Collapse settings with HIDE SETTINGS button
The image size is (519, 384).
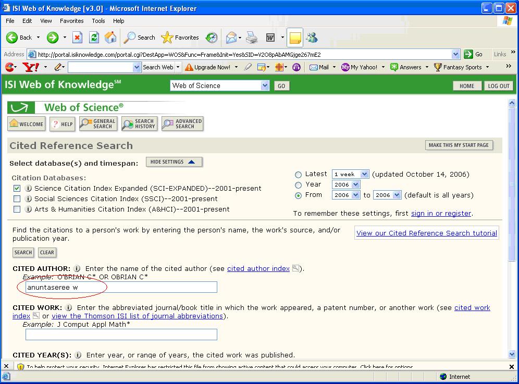coord(174,162)
